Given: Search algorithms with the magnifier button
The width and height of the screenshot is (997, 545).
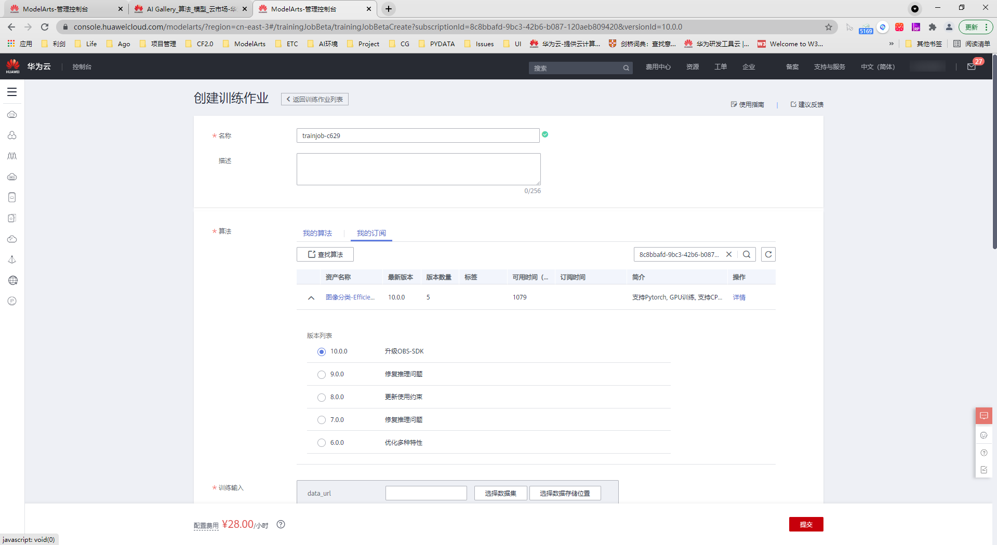Looking at the screenshot, I should point(747,254).
